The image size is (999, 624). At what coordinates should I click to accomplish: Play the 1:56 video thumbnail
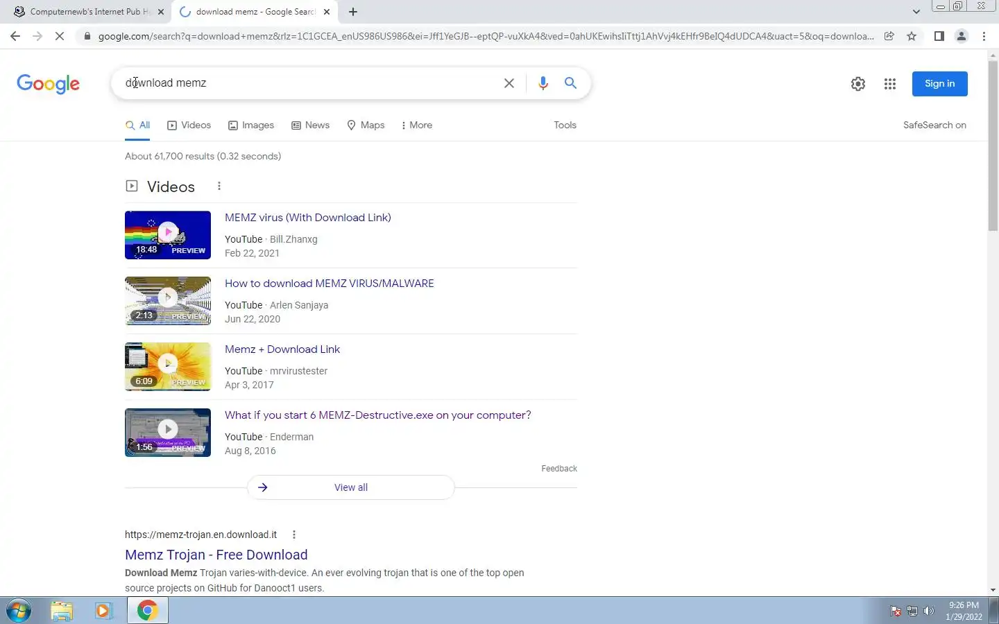tap(168, 433)
